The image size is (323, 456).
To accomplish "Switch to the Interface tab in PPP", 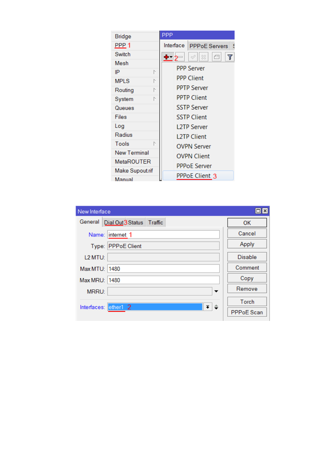I will tap(174, 45).
